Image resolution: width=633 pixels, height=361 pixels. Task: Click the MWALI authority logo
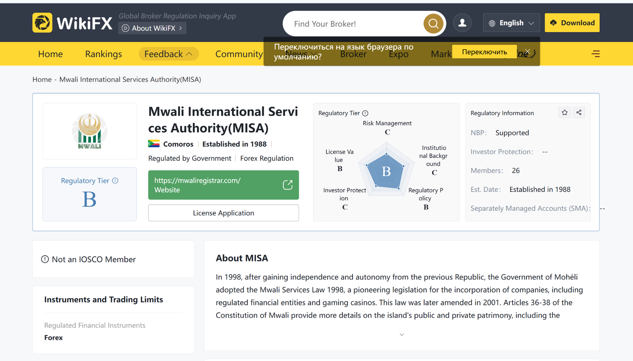(89, 131)
